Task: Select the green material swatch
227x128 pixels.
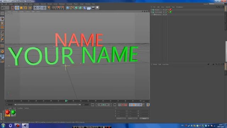Action: tap(13, 113)
